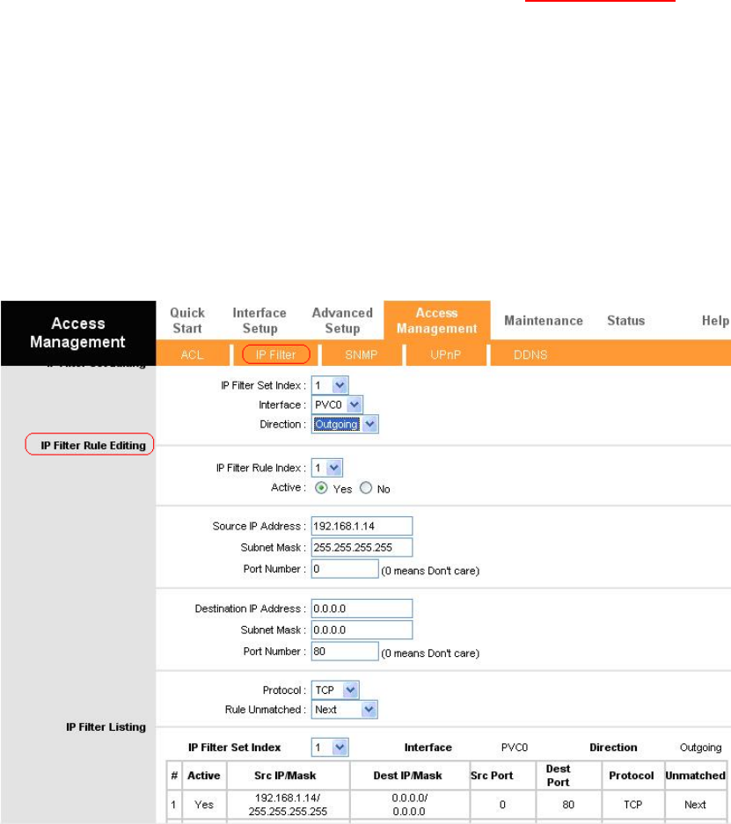Click the PVC0 interface value in listing header
731x824 pixels.
(515, 747)
